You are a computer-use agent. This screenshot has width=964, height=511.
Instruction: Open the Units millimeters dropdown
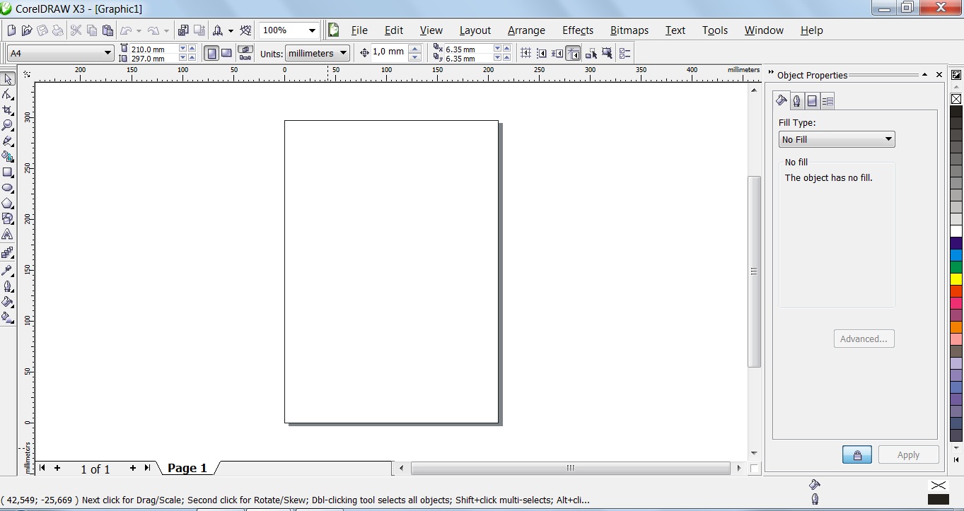pyautogui.click(x=343, y=53)
